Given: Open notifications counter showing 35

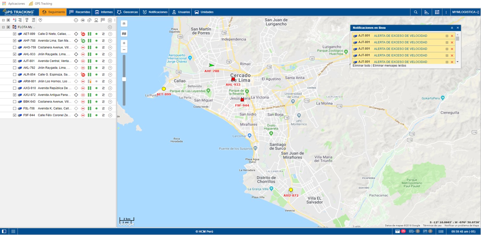Looking at the screenshot, I should (400, 231).
